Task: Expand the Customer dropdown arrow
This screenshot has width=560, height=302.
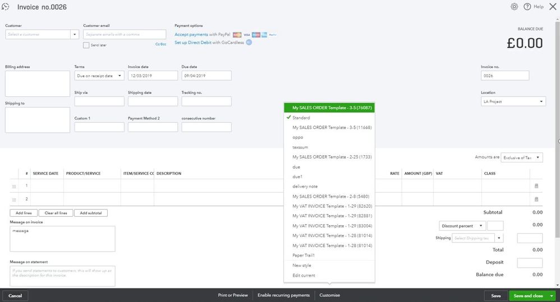Action: tap(75, 34)
